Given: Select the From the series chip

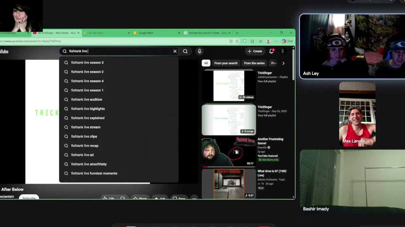Looking at the screenshot, I should 254,63.
